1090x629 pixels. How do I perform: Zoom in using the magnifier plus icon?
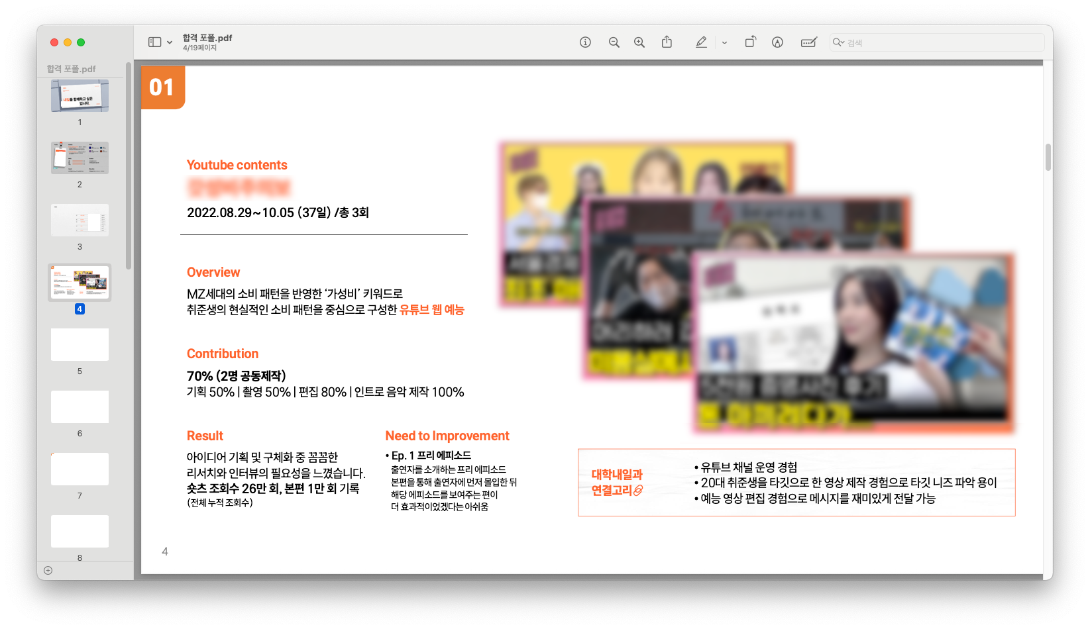coord(639,42)
